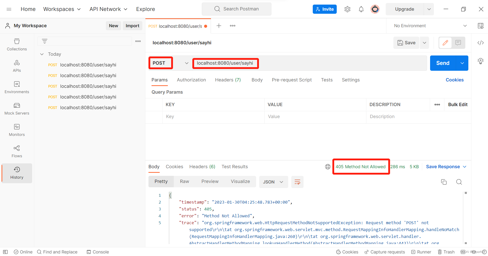Open the Save options arrow

click(424, 43)
